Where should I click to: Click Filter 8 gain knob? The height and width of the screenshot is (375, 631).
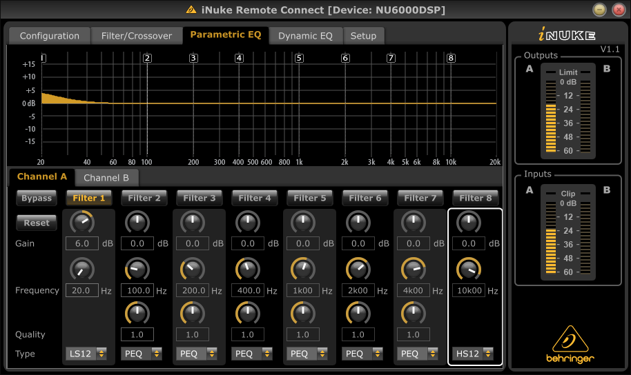pos(469,222)
